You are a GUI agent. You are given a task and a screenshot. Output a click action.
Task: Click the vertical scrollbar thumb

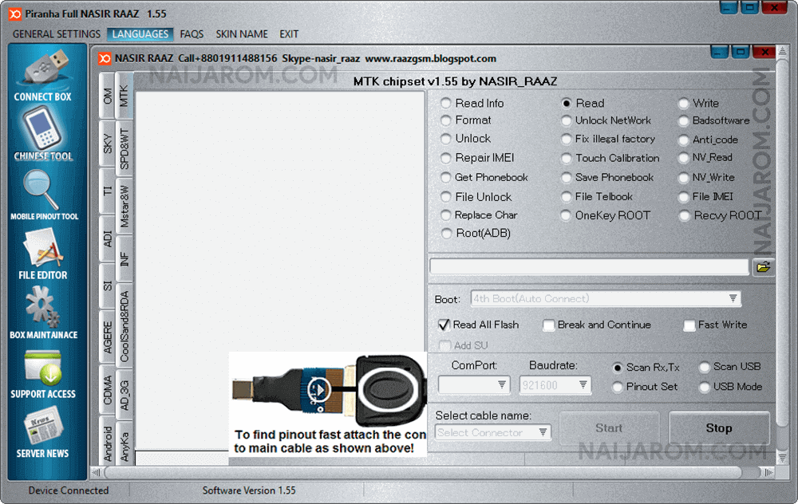[x=782, y=242]
